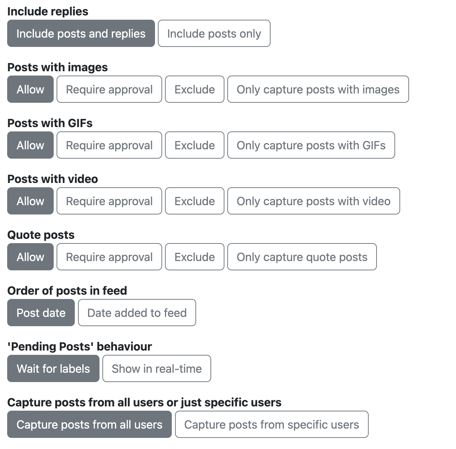Exclude posts with video
Image resolution: width=456 pixels, height=449 pixels.
(x=195, y=201)
